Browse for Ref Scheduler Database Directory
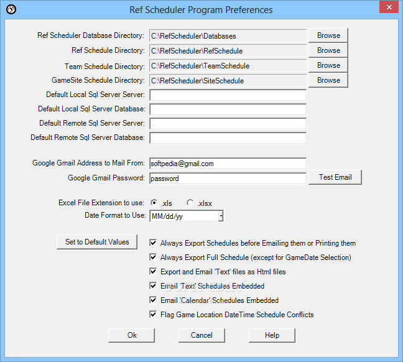403x362 pixels. 328,35
